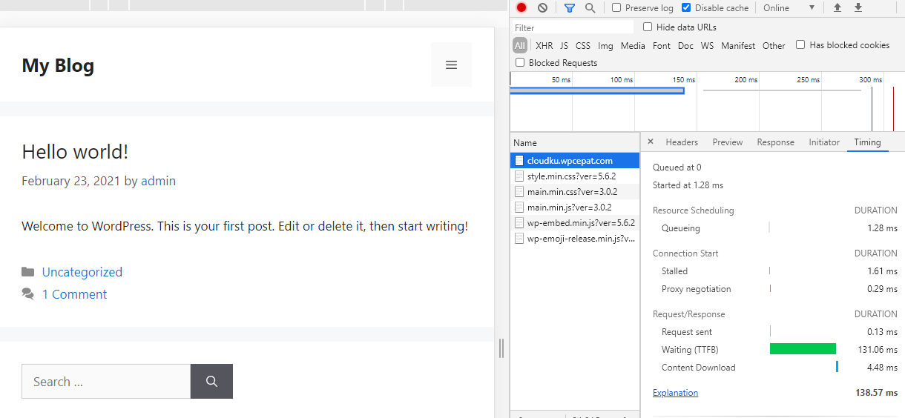Toggle the network filter funnel icon
The width and height of the screenshot is (905, 418).
(569, 7)
